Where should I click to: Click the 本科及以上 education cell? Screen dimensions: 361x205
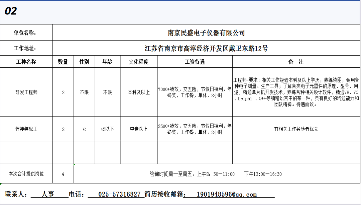[139, 92]
